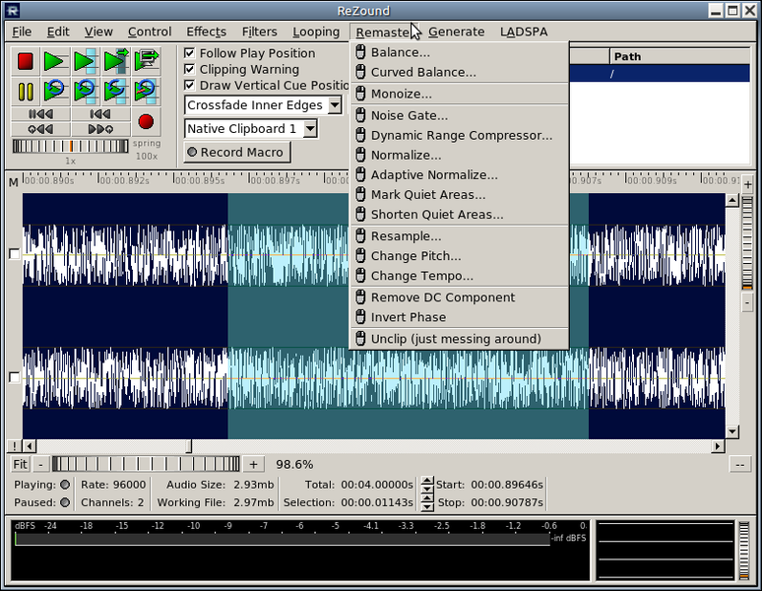The image size is (762, 591).
Task: Open the Effects menu
Action: pyautogui.click(x=207, y=32)
